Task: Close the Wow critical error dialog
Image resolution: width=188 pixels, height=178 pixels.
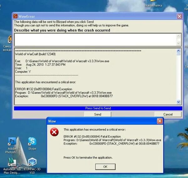Action: coord(160,121)
